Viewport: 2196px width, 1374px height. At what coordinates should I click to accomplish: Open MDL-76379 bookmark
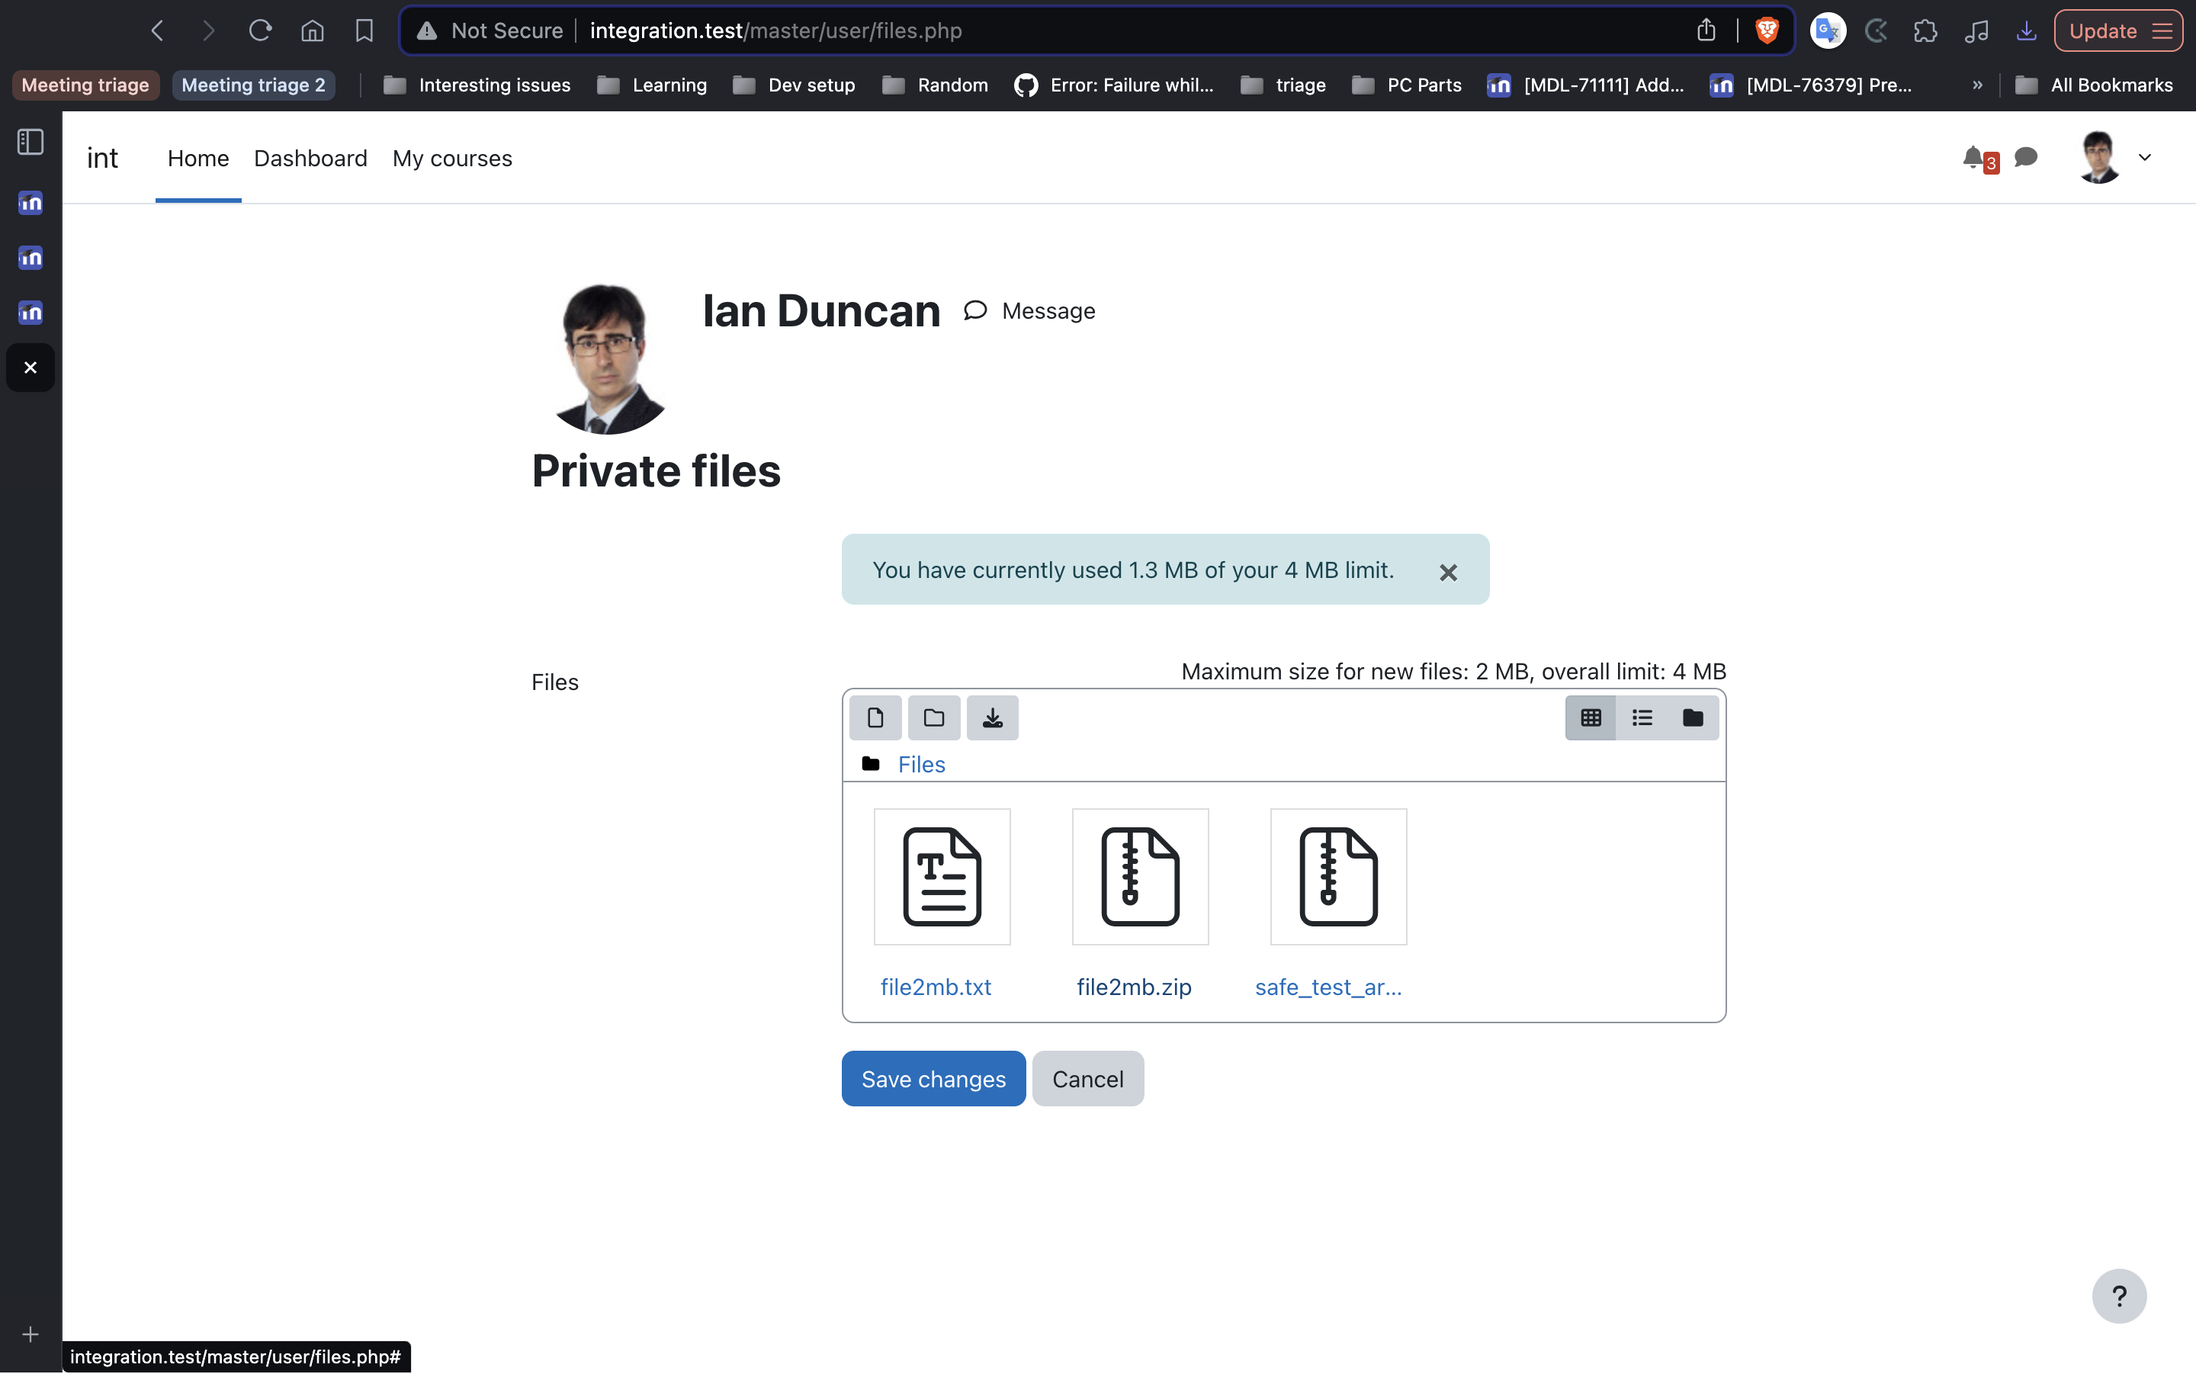pyautogui.click(x=1811, y=85)
